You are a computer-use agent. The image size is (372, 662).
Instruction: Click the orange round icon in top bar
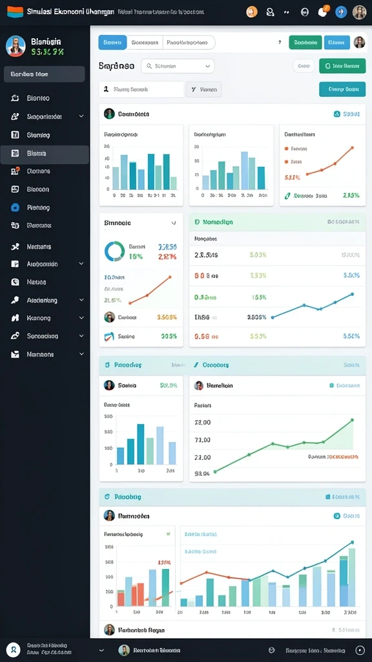[252, 12]
